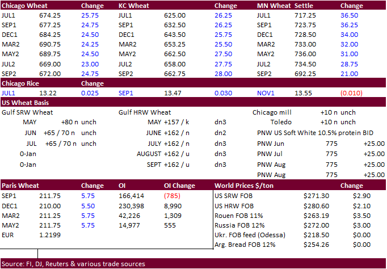Click the US Wheat Basis section header
The image size is (387, 269).
coord(25,103)
